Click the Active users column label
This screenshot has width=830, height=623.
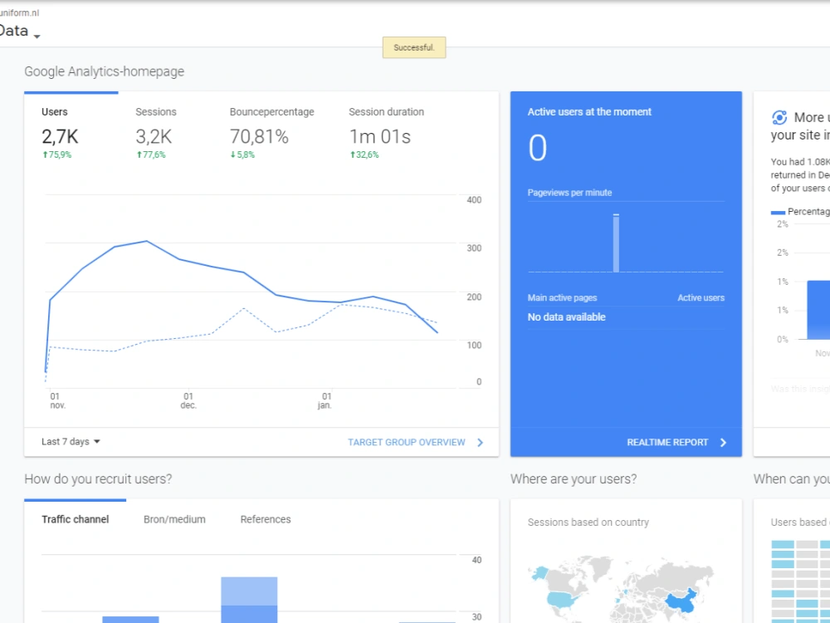pos(701,297)
